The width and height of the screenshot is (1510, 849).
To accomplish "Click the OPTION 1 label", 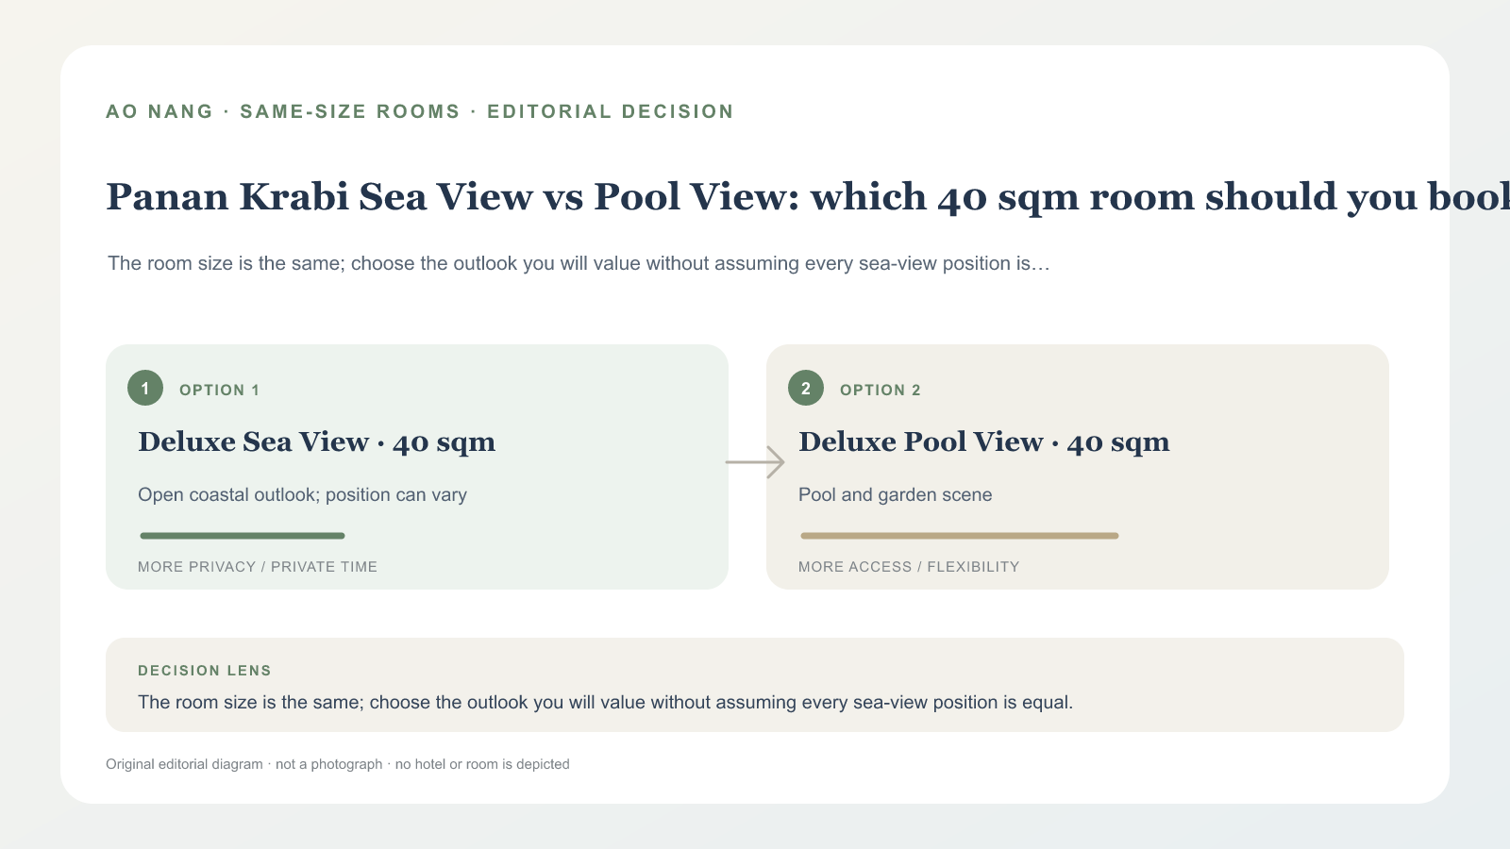I will tap(219, 390).
